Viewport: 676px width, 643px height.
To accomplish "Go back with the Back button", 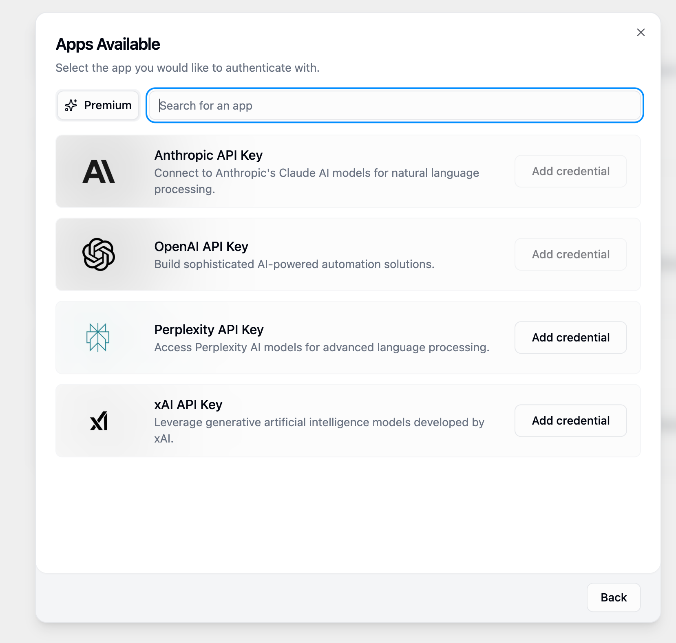I will click(x=614, y=597).
